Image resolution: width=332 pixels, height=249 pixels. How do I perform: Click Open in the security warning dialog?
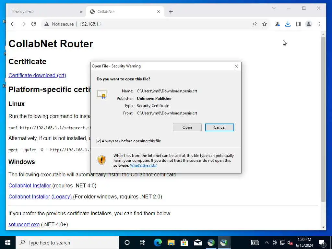click(x=187, y=127)
